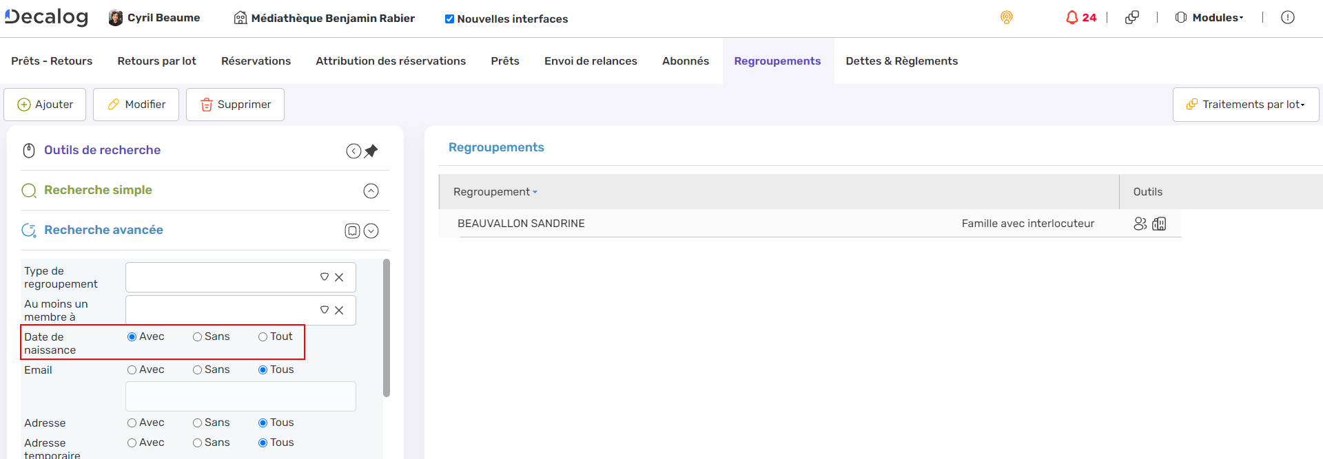Click the statistics icon in Outils column

[1159, 224]
